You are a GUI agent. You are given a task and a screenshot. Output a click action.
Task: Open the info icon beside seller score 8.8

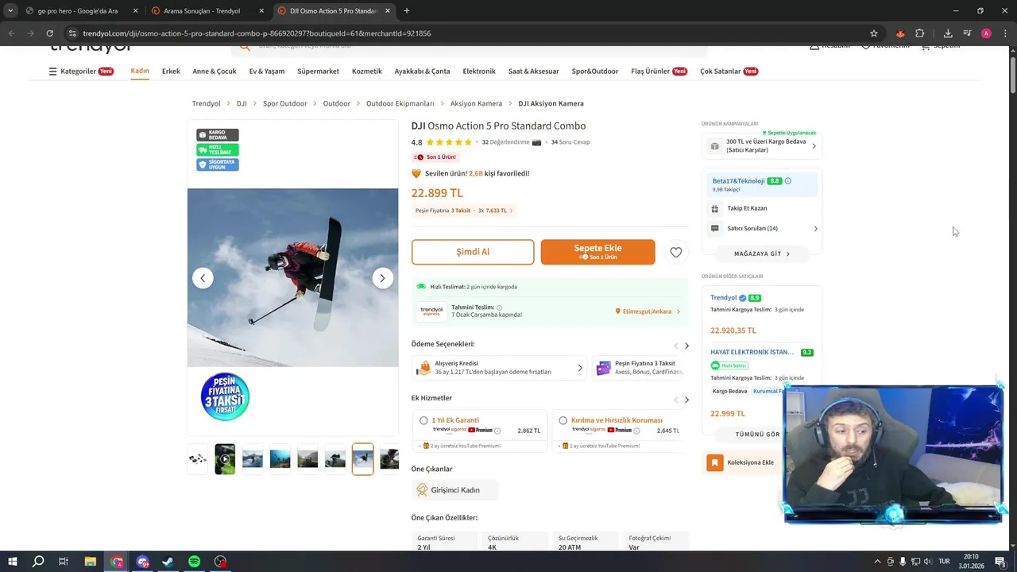click(788, 181)
